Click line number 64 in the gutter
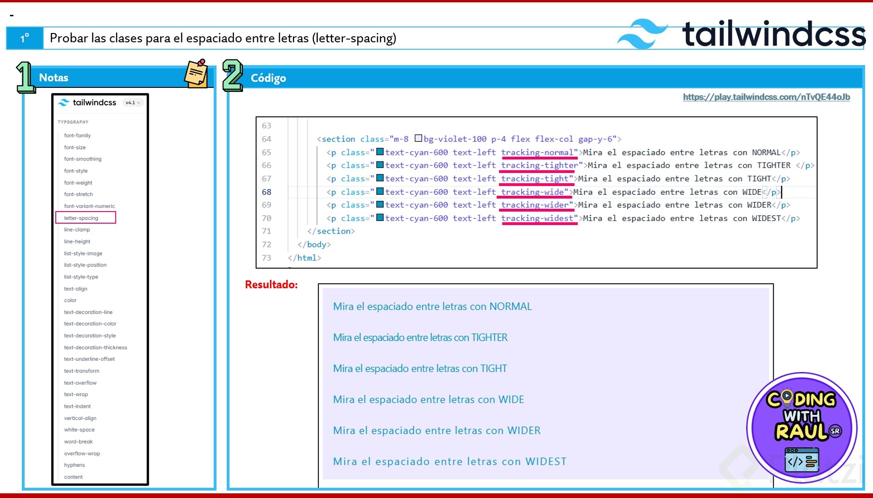Screen dimensions: 873x498 [x=266, y=139]
